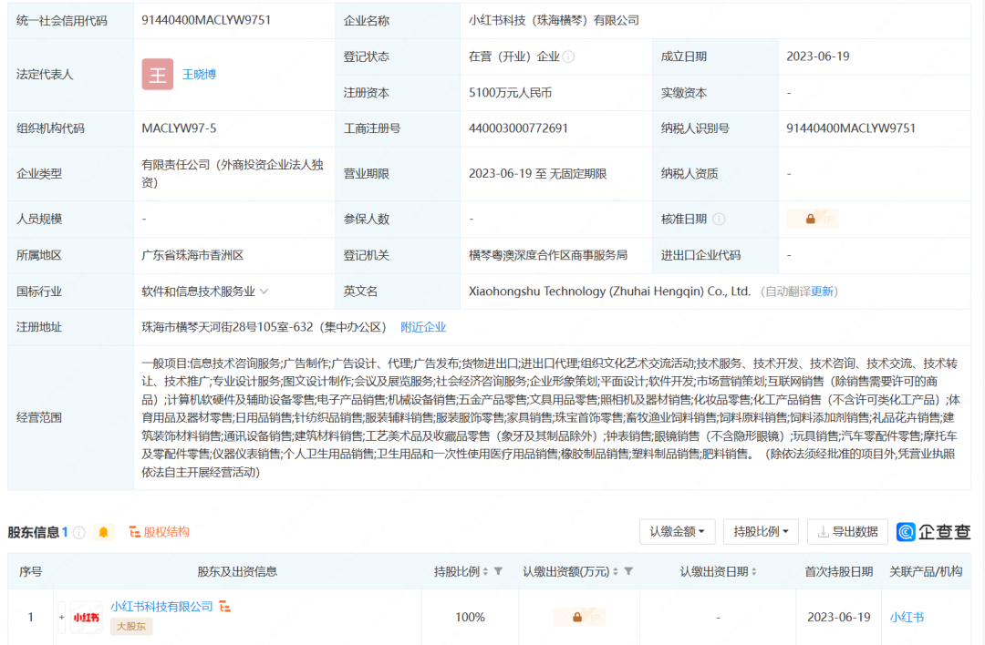Viewport: 985px width, 645px height.
Task: Click the orange bell monitoring icon
Action: coord(104,532)
